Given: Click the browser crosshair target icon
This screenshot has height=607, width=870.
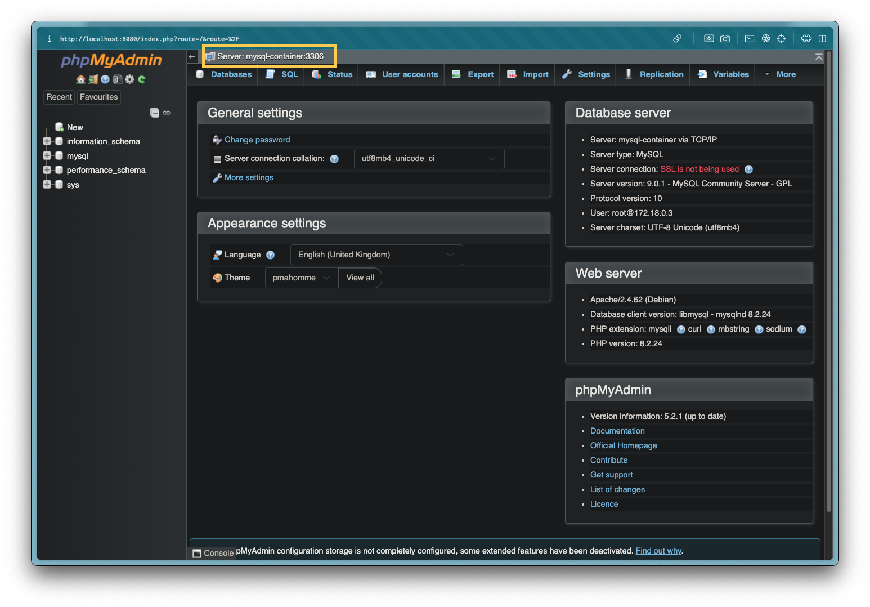Looking at the screenshot, I should [x=781, y=38].
